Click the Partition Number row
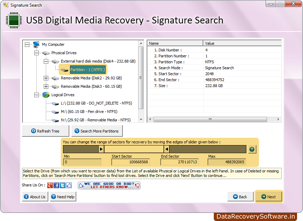 pyautogui.click(x=214, y=56)
